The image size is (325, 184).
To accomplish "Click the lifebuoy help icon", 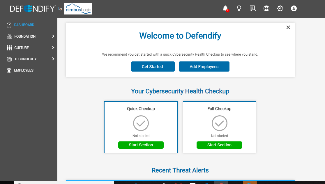I will pyautogui.click(x=266, y=8).
